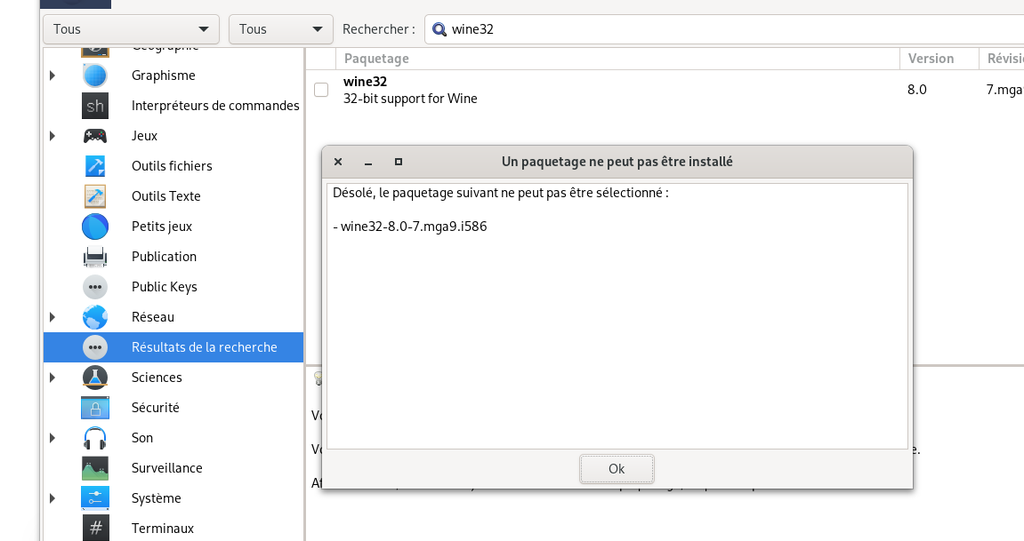The image size is (1024, 541).
Task: Click the search magnifier icon
Action: coord(439,29)
